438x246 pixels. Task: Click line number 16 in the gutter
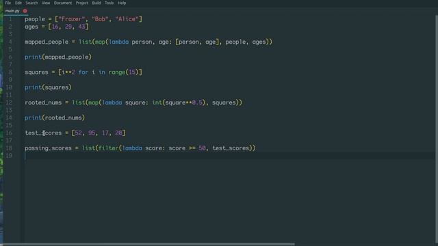[x=9, y=133]
